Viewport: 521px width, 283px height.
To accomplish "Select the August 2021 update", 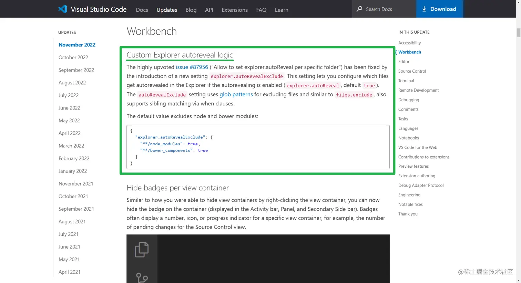I will (72, 221).
